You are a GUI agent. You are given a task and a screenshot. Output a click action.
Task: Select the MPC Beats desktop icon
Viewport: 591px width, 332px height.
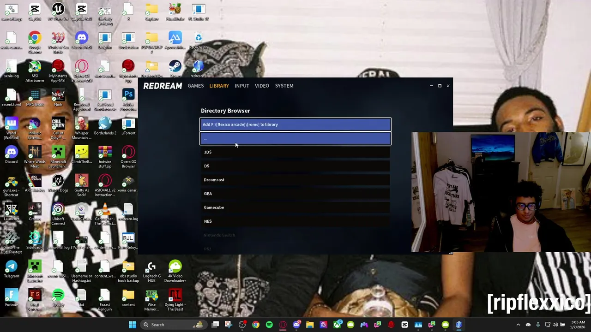(35, 98)
